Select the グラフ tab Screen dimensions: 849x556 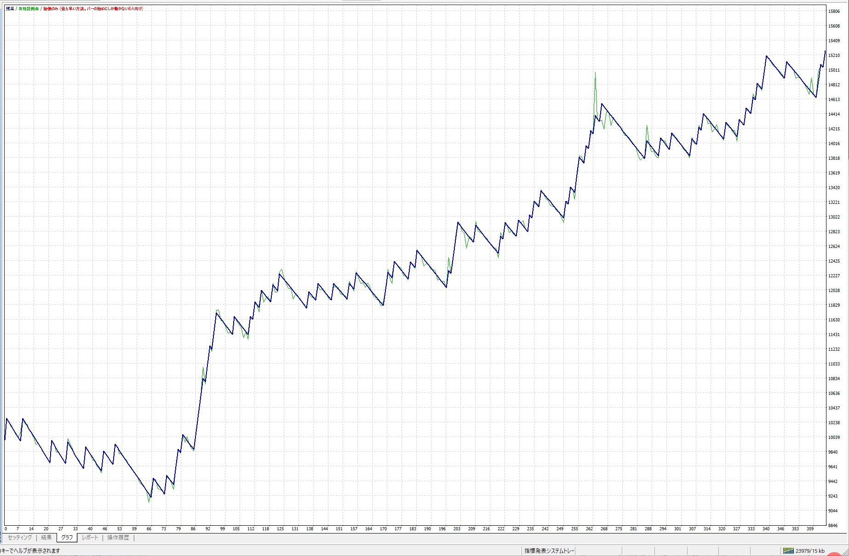[x=67, y=538]
